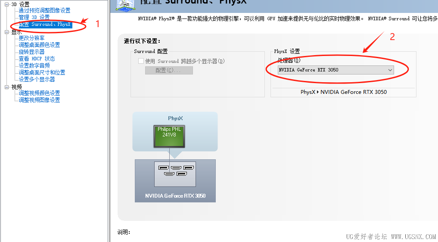
Task: Click the 配置(C)... button
Action: (169, 71)
